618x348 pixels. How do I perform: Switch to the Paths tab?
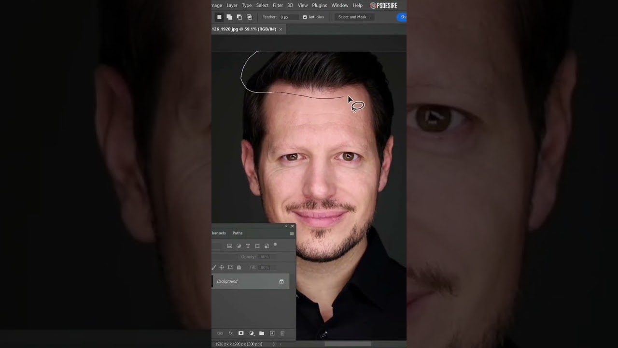(238, 233)
